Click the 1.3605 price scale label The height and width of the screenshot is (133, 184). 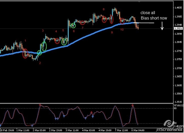(x=178, y=85)
